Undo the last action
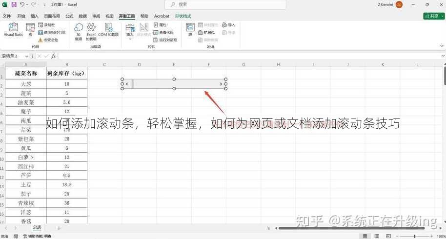 click(22, 4)
